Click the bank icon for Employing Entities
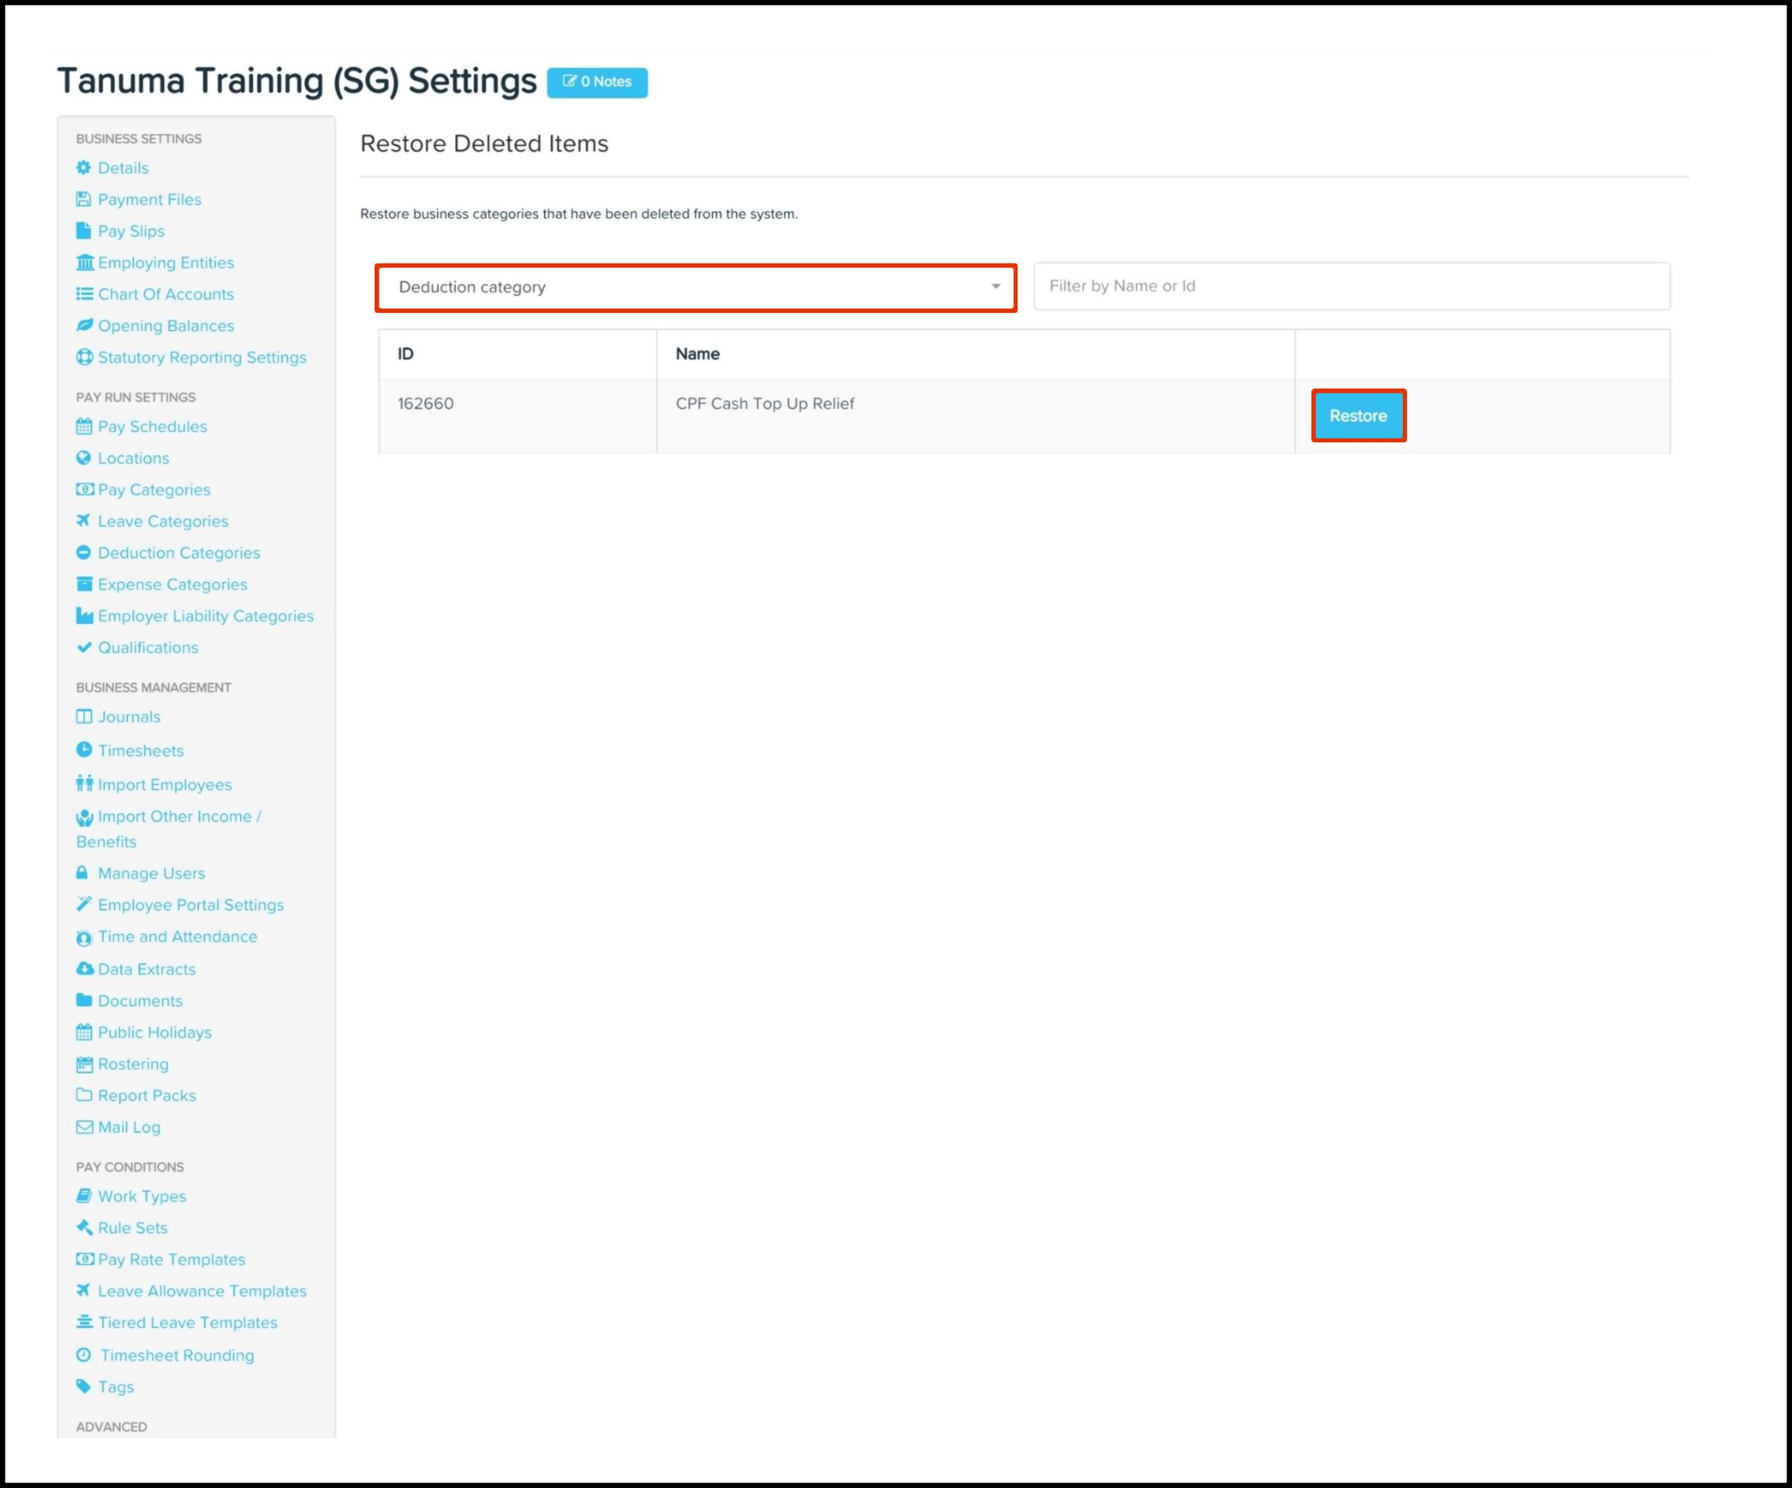This screenshot has width=1792, height=1488. (84, 262)
